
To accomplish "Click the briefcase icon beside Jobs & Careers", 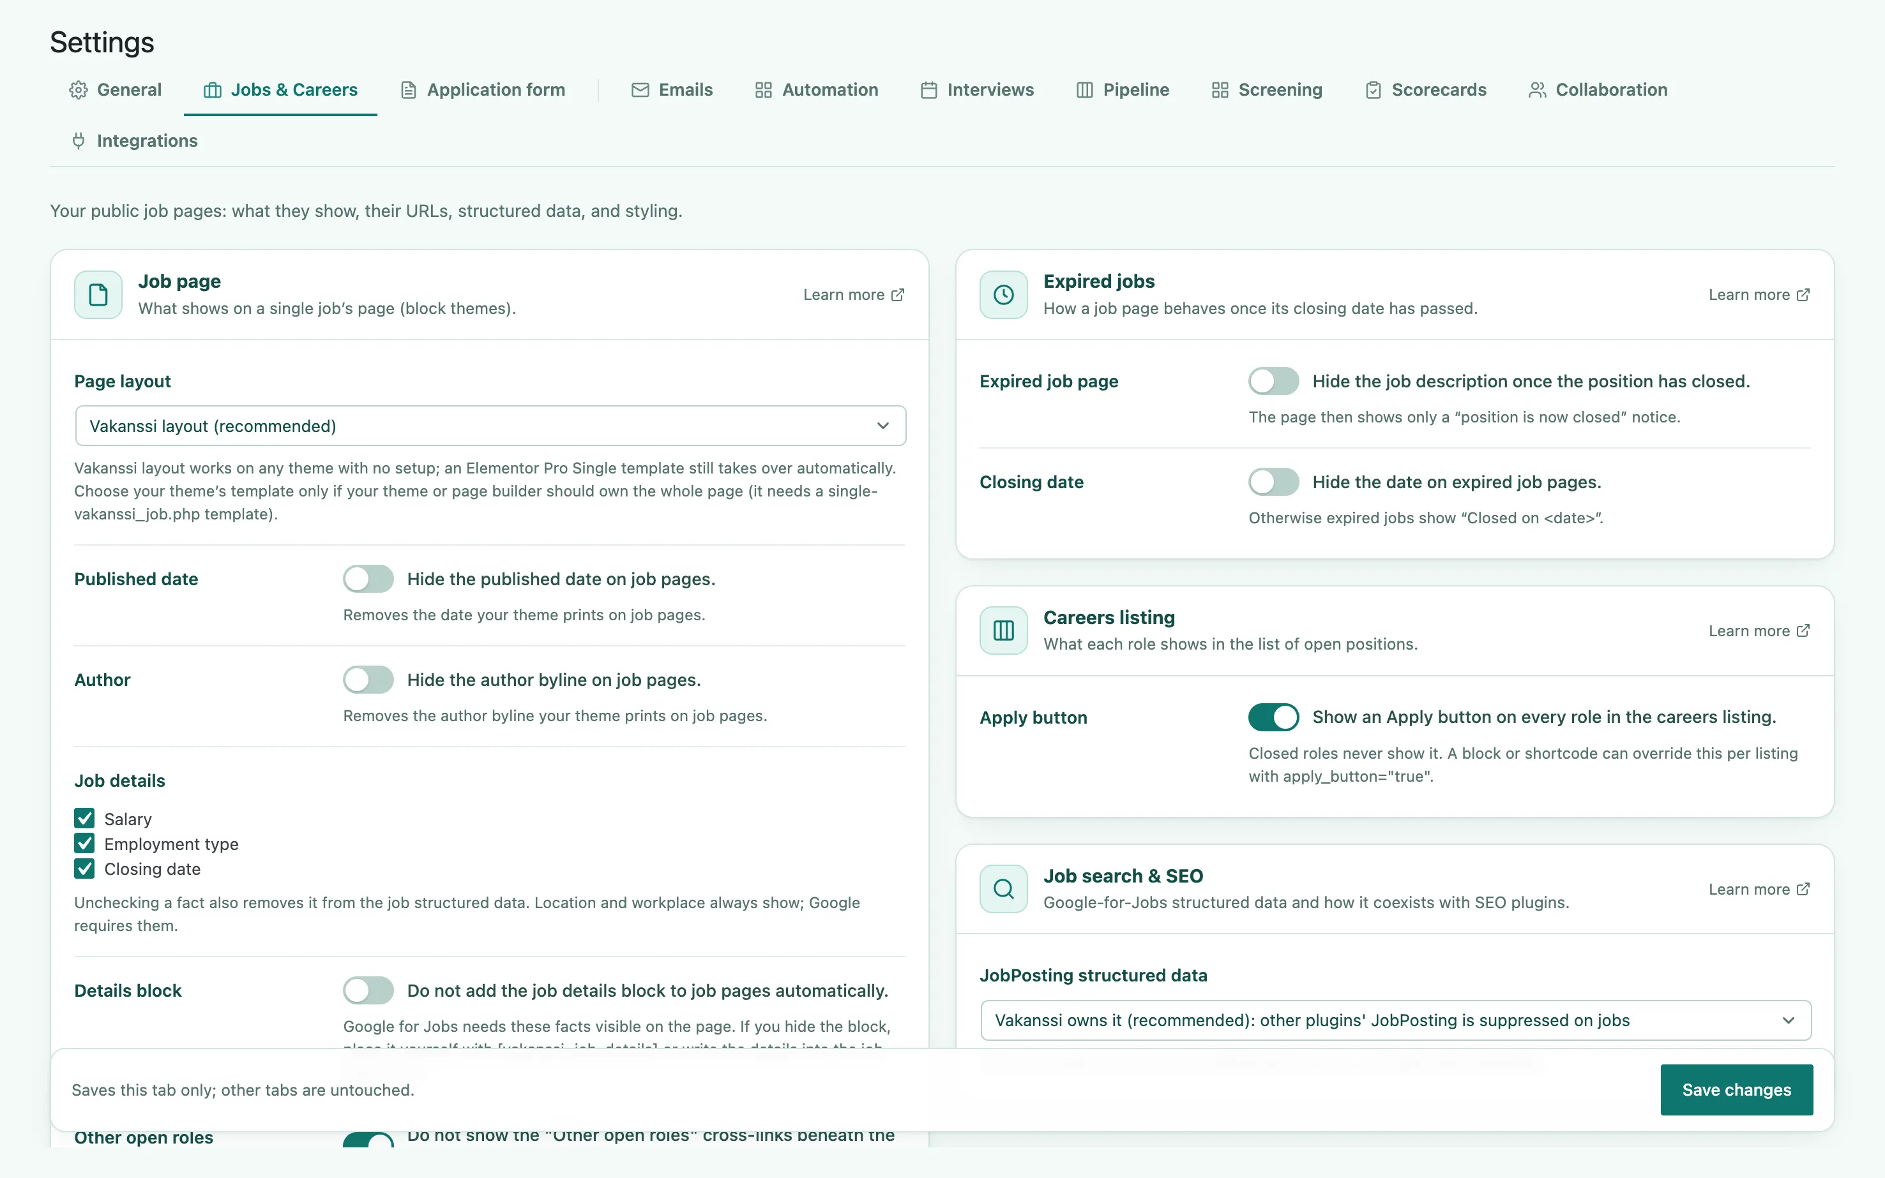I will click(212, 91).
